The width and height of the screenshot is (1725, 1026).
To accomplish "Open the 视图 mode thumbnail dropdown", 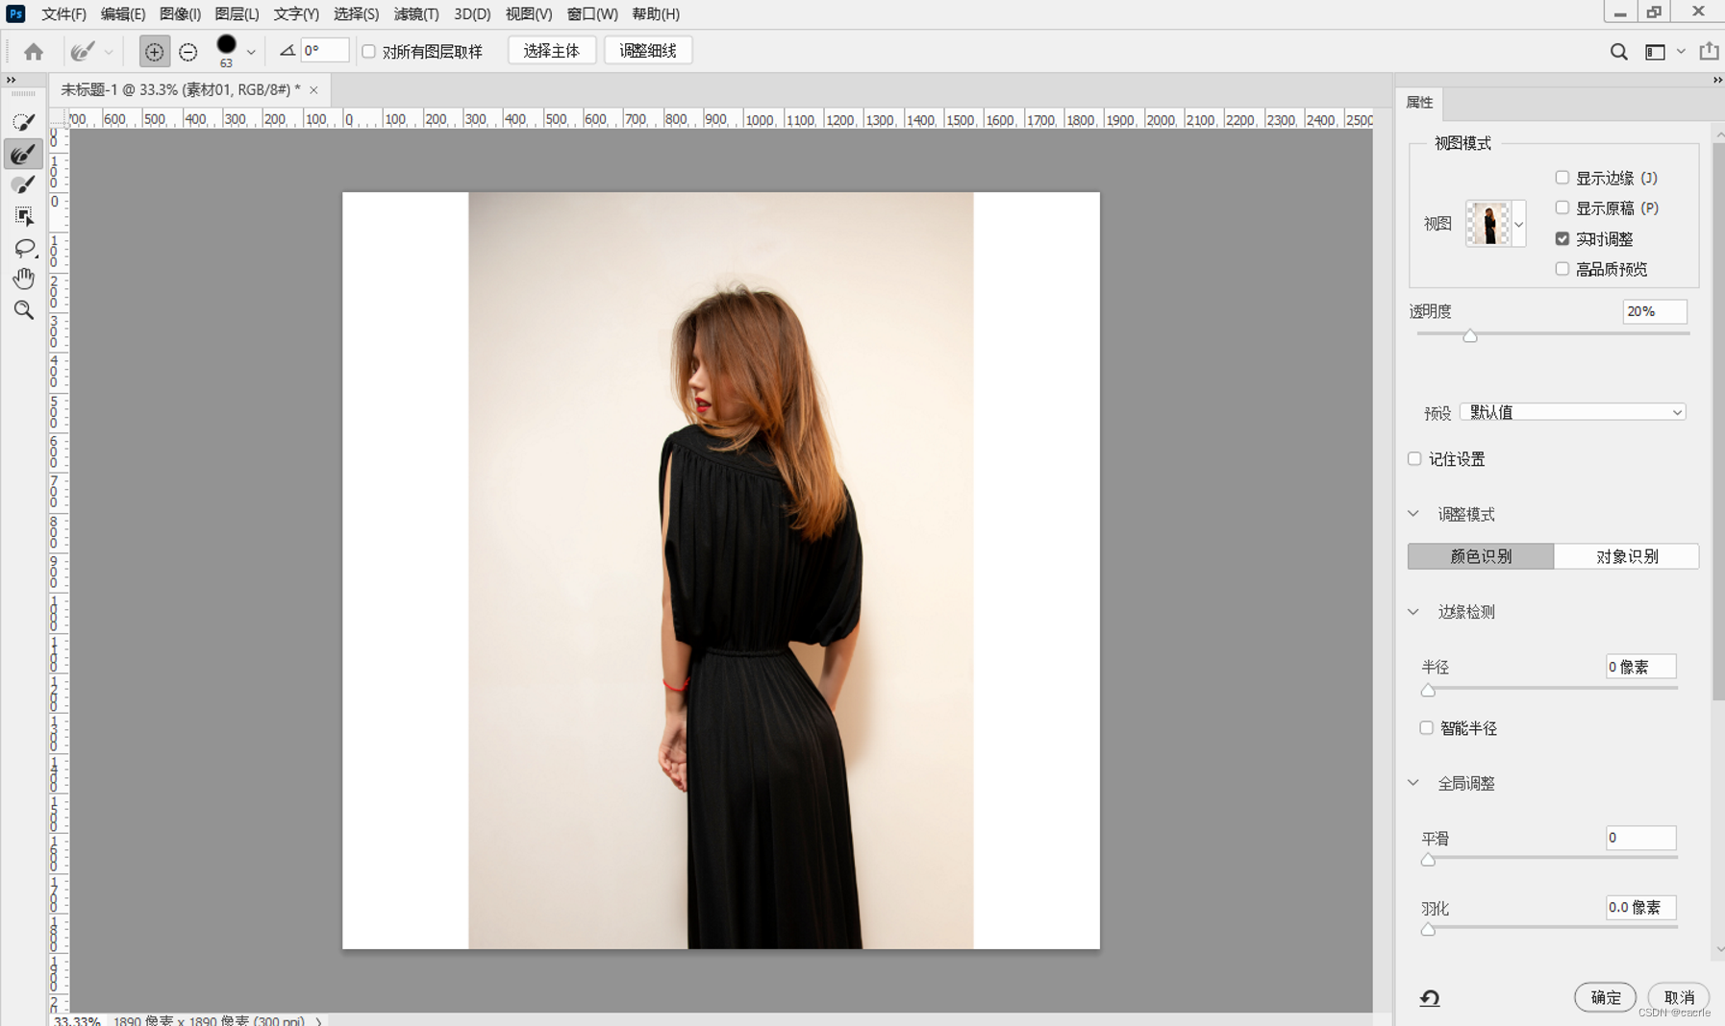I will coord(1518,224).
